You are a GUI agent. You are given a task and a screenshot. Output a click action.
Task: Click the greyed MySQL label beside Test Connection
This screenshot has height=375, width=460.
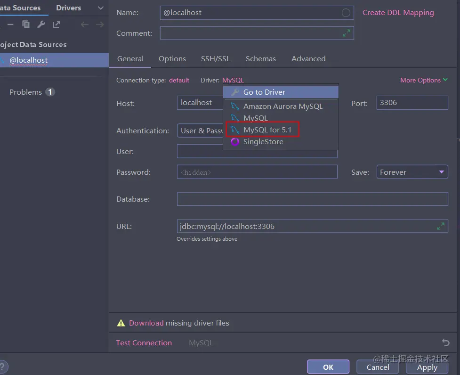[x=201, y=342]
